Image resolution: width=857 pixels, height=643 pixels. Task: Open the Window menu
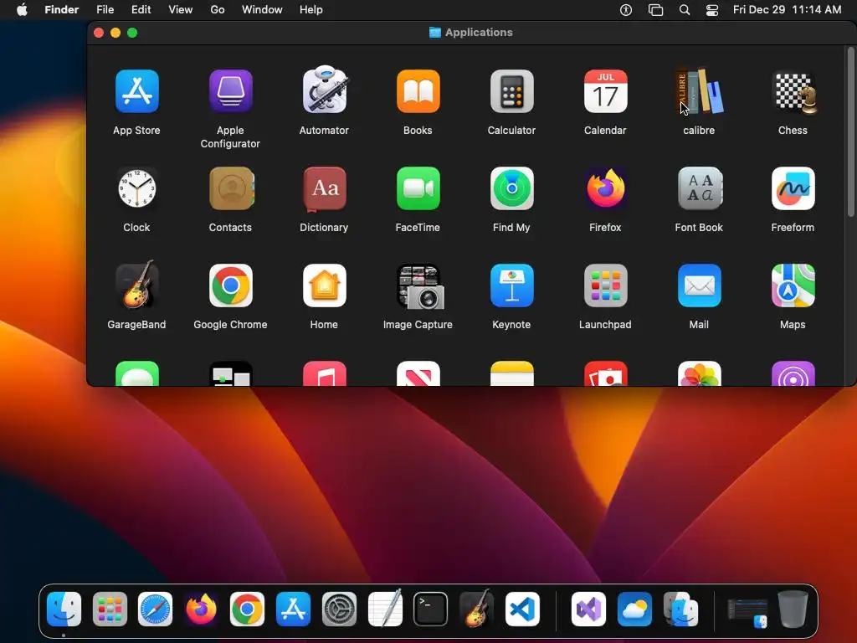262,9
